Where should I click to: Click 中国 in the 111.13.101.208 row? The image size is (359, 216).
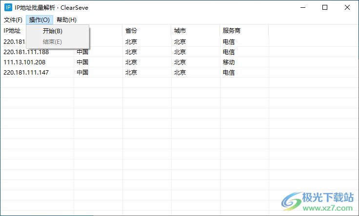(x=82, y=62)
